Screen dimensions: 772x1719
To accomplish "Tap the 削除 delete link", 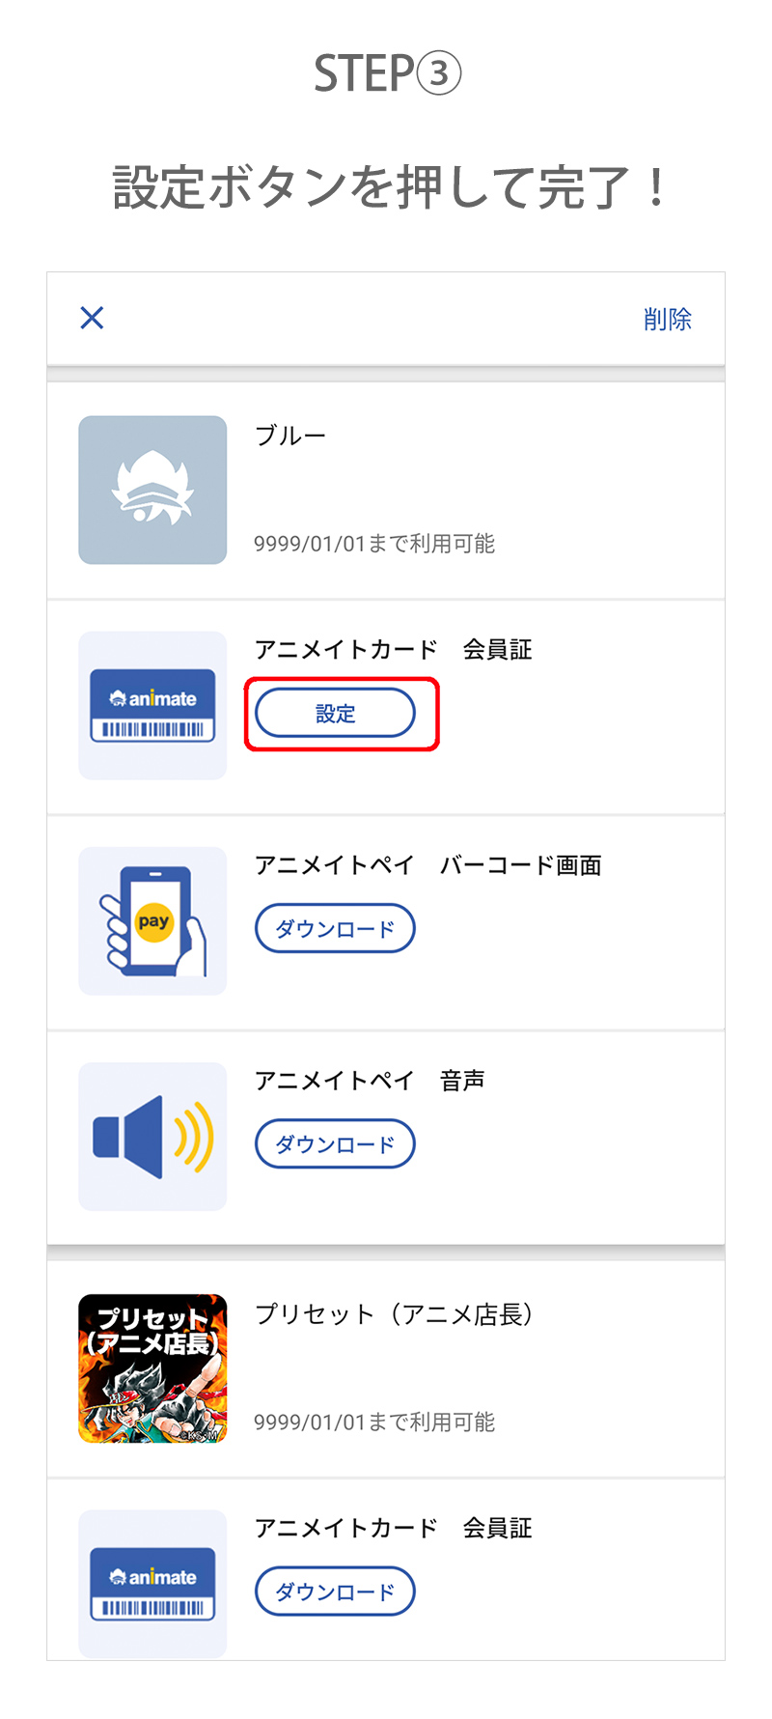I will pos(668,320).
